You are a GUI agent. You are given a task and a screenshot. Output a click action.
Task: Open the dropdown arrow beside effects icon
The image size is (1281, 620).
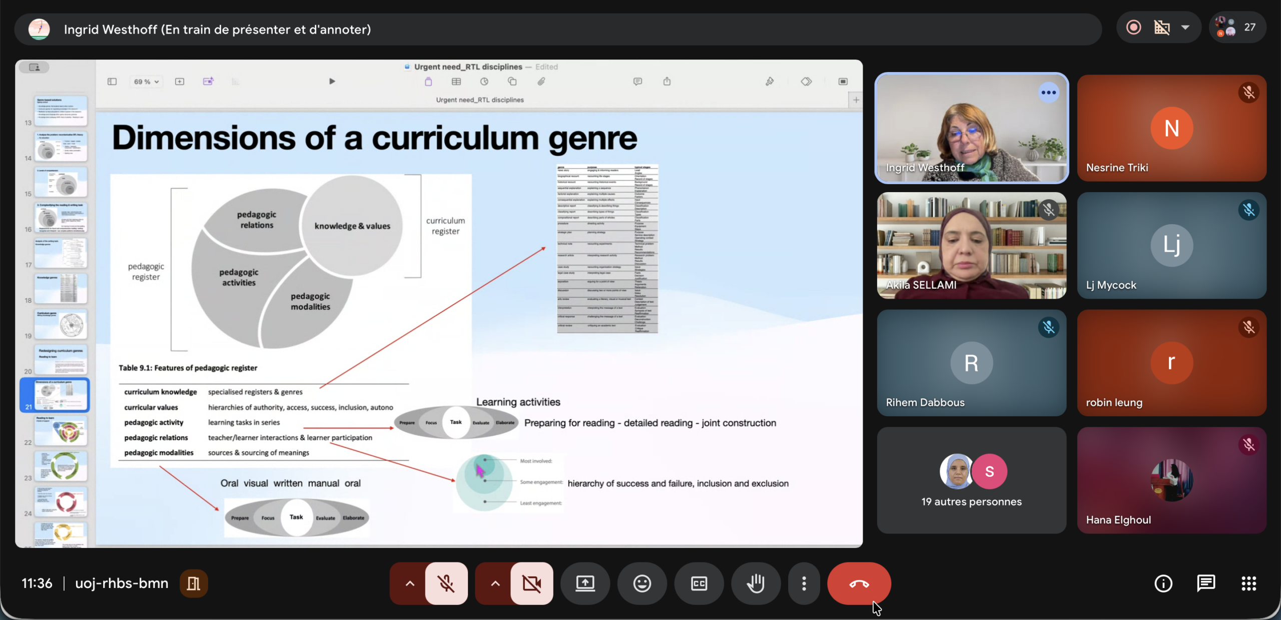pyautogui.click(x=1185, y=28)
